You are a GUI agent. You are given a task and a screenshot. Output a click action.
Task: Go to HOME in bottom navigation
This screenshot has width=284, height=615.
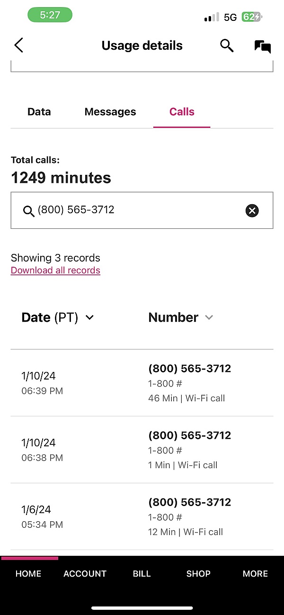[x=28, y=573]
